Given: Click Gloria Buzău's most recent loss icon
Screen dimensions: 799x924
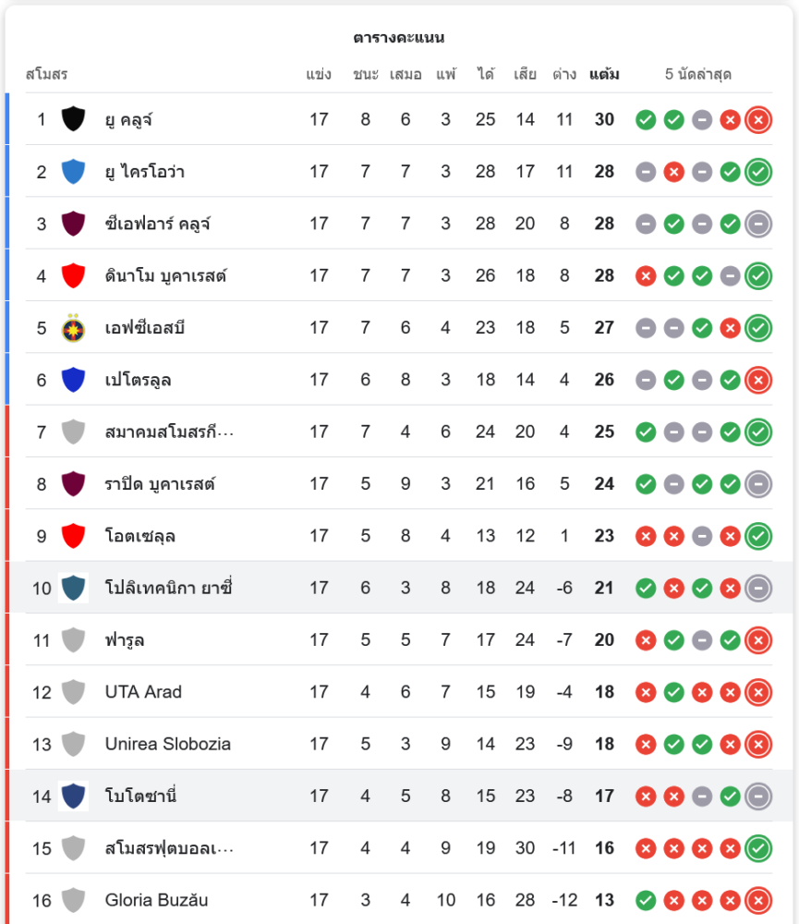Looking at the screenshot, I should [x=758, y=900].
